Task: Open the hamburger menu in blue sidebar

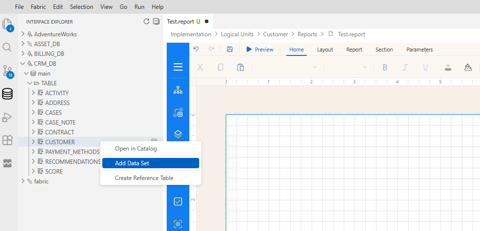Action: (x=178, y=67)
